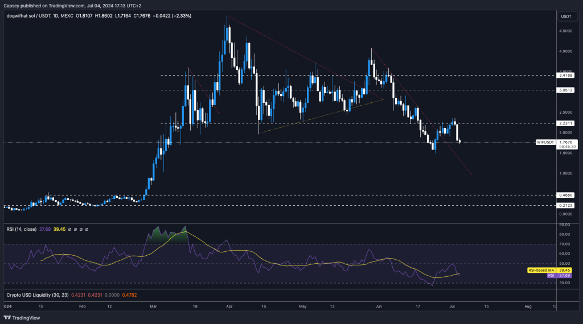This screenshot has height=324, width=583.
Task: Click the 30.00 RSI scale tick
Action: tap(564, 283)
